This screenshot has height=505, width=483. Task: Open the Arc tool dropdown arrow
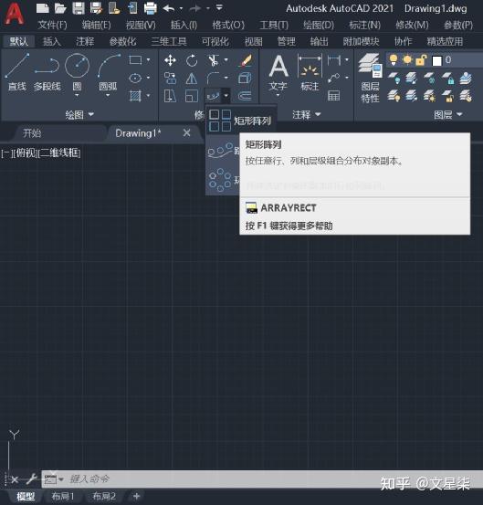[x=108, y=96]
